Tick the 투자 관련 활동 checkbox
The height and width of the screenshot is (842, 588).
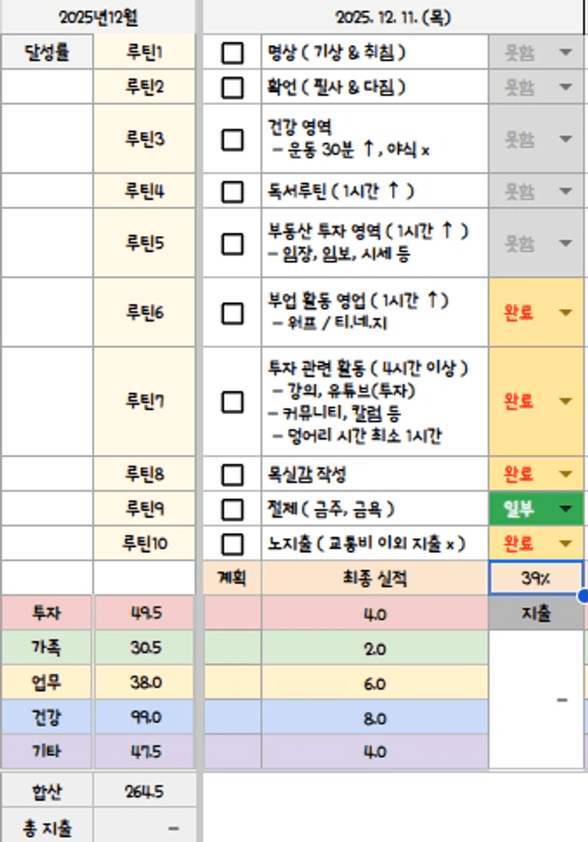(232, 402)
